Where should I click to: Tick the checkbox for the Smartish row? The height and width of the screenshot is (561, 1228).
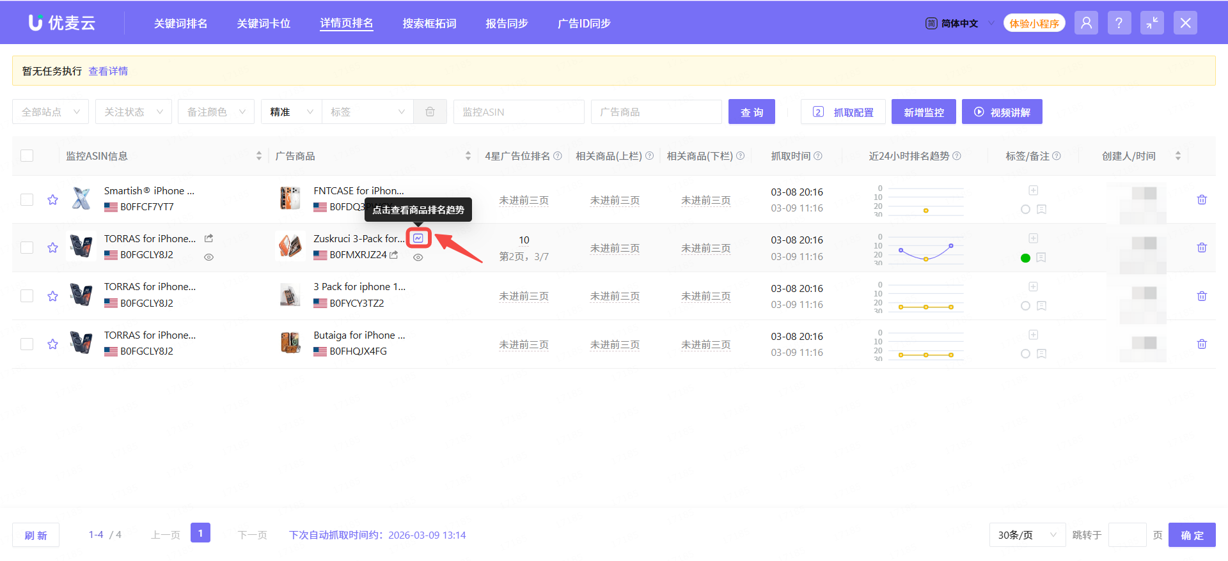(27, 200)
